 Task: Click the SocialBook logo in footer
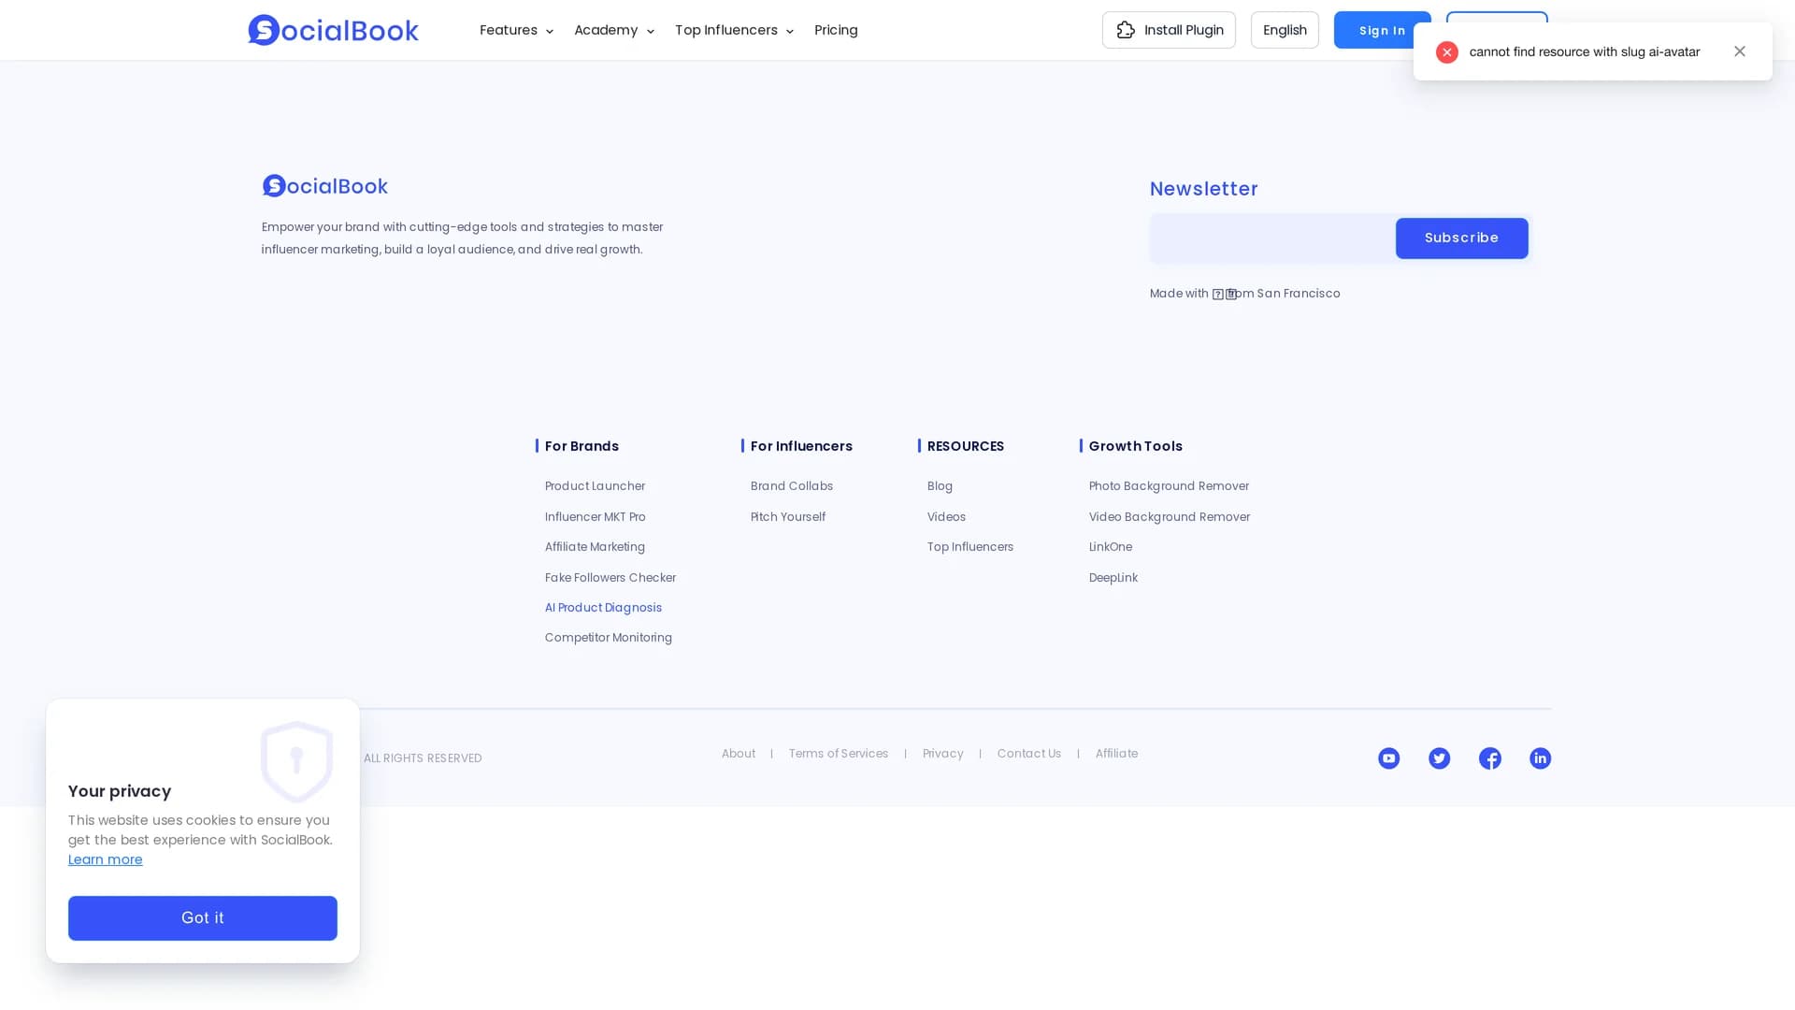pos(324,186)
